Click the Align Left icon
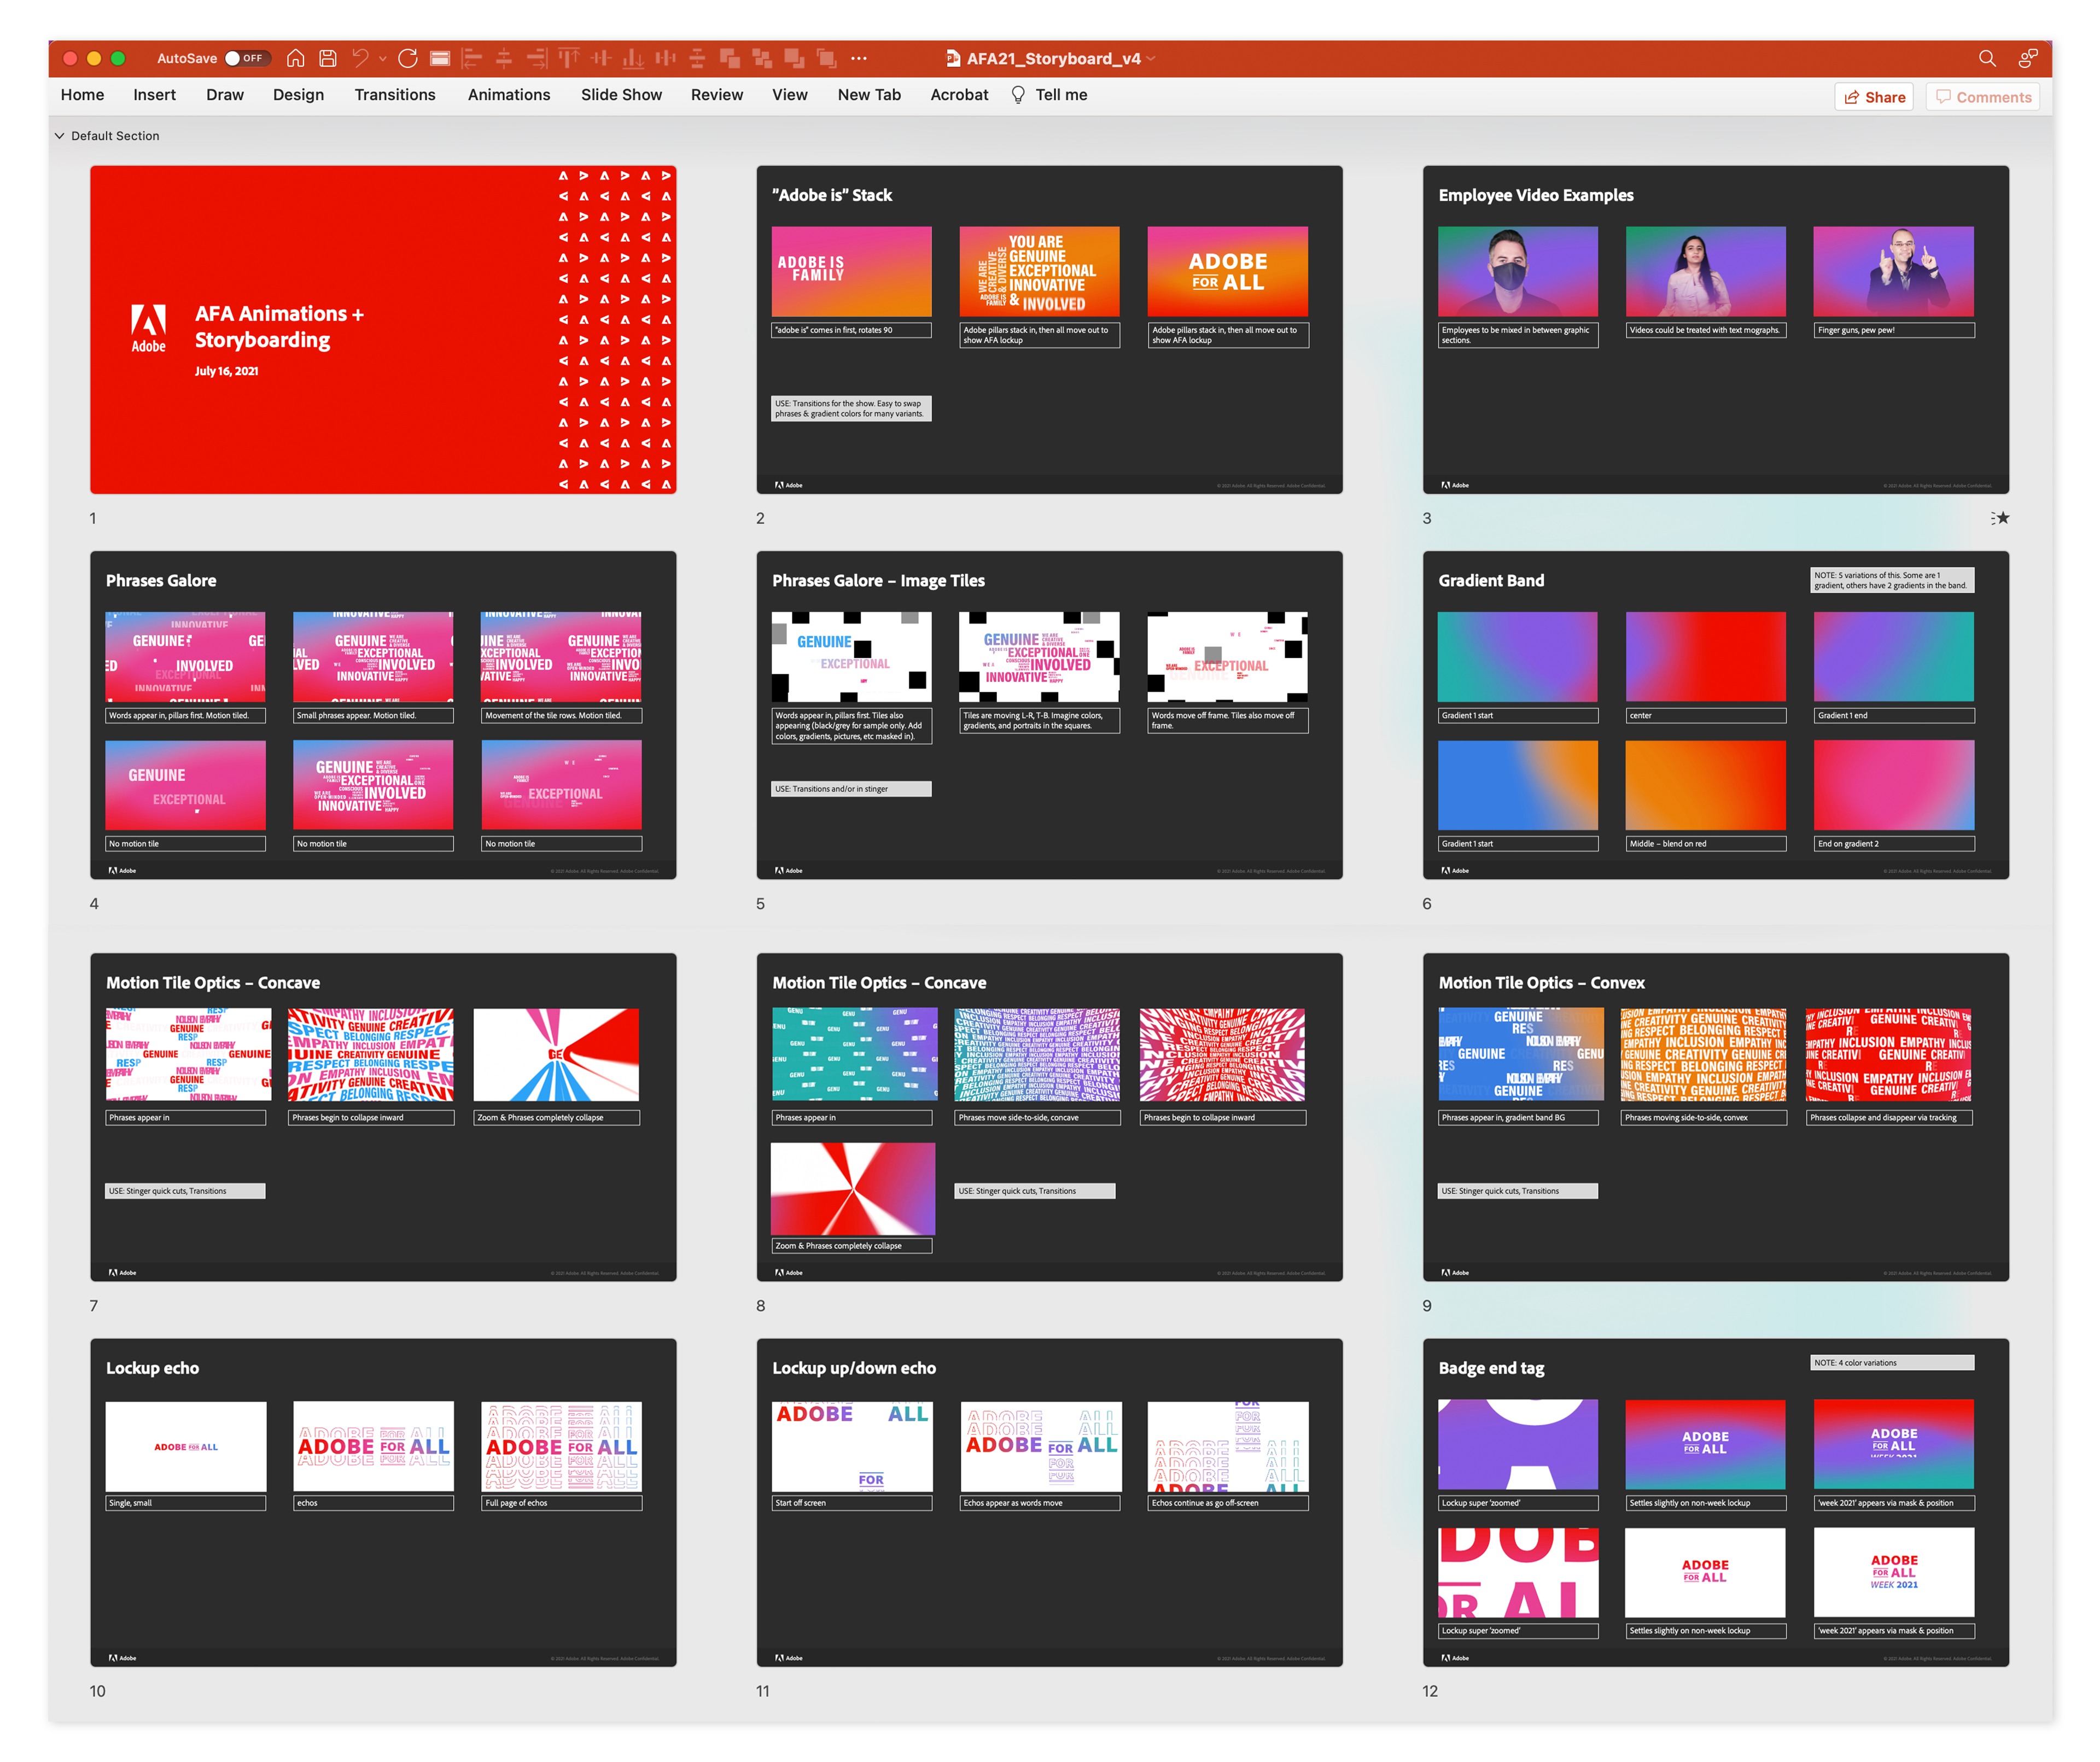The height and width of the screenshot is (1762, 2100). tap(472, 58)
